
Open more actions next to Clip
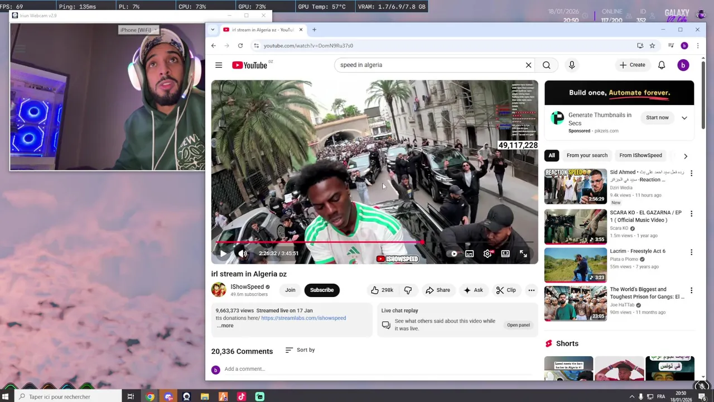(532, 290)
